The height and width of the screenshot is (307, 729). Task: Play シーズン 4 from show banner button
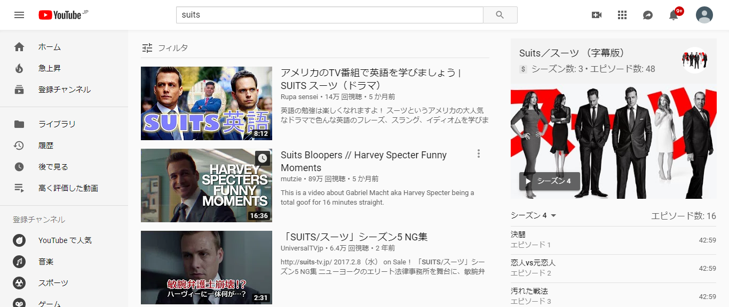549,181
